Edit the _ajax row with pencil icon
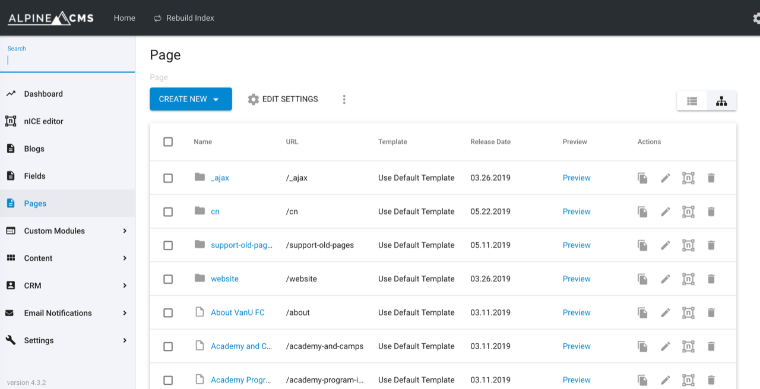This screenshot has height=389, width=760. click(x=666, y=178)
